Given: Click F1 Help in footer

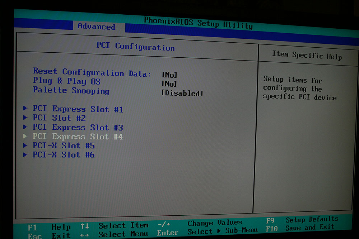Looking at the screenshot, I should (x=49, y=227).
